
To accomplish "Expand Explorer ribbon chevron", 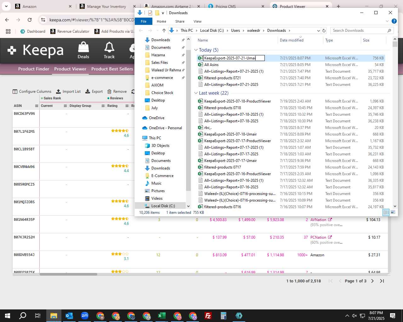I will click(x=387, y=21).
